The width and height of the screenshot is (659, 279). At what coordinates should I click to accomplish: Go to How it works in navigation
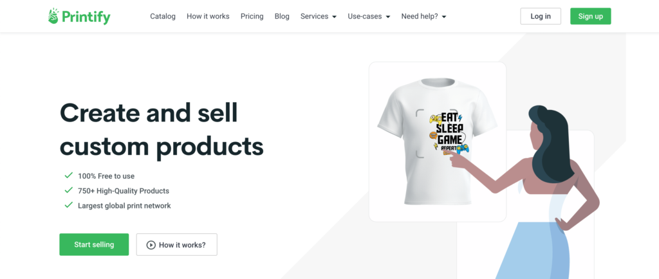pos(208,17)
